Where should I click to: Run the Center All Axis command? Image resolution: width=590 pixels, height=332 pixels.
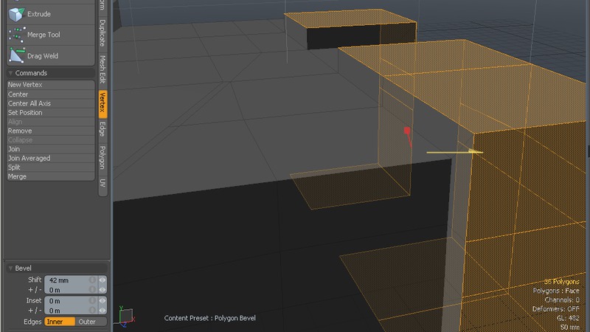point(50,103)
